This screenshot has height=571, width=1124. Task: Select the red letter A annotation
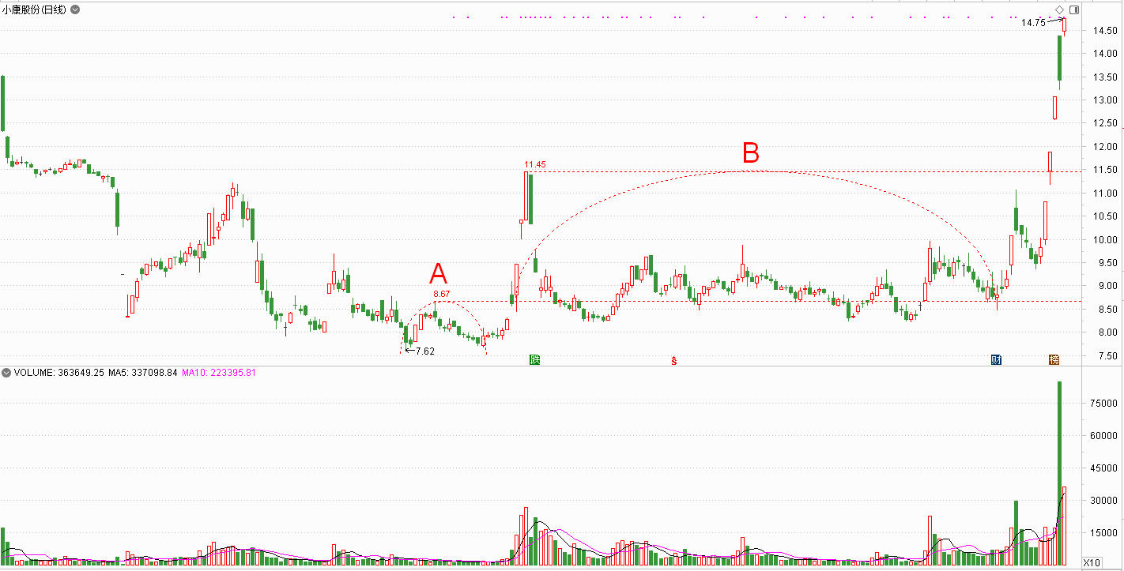coord(438,275)
